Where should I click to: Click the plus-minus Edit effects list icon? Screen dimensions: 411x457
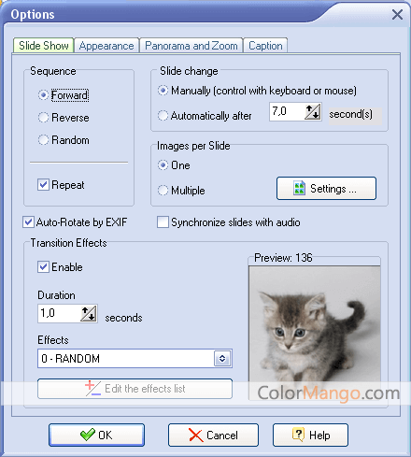tap(92, 388)
